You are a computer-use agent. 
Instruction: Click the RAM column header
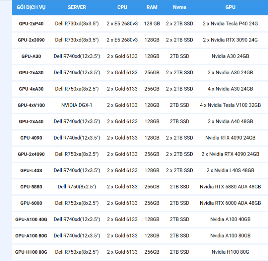click(152, 7)
